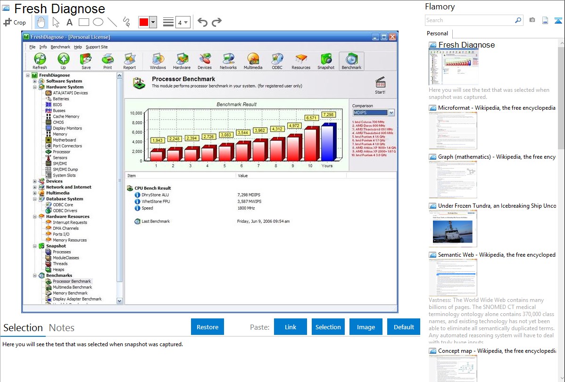The height and width of the screenshot is (382, 565).
Task: Click the line style icon
Action: 168,22
